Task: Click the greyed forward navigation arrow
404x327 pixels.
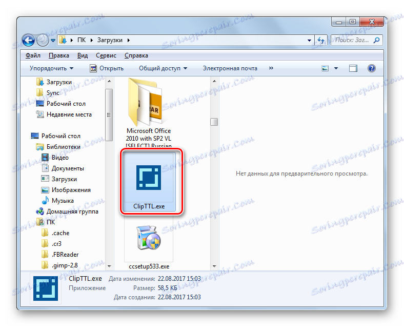Action: click(43, 40)
